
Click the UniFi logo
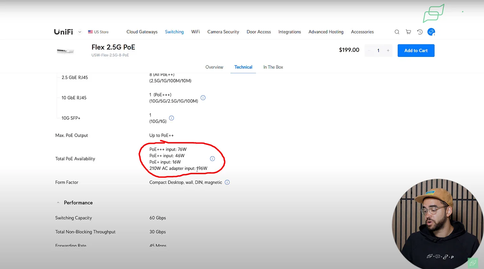[63, 32]
